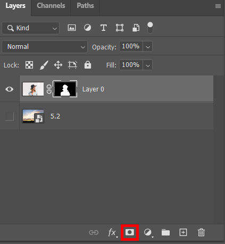Viewport: 225px width, 244px height.
Task: Select Layer 0 image thumbnail
Action: click(33, 89)
